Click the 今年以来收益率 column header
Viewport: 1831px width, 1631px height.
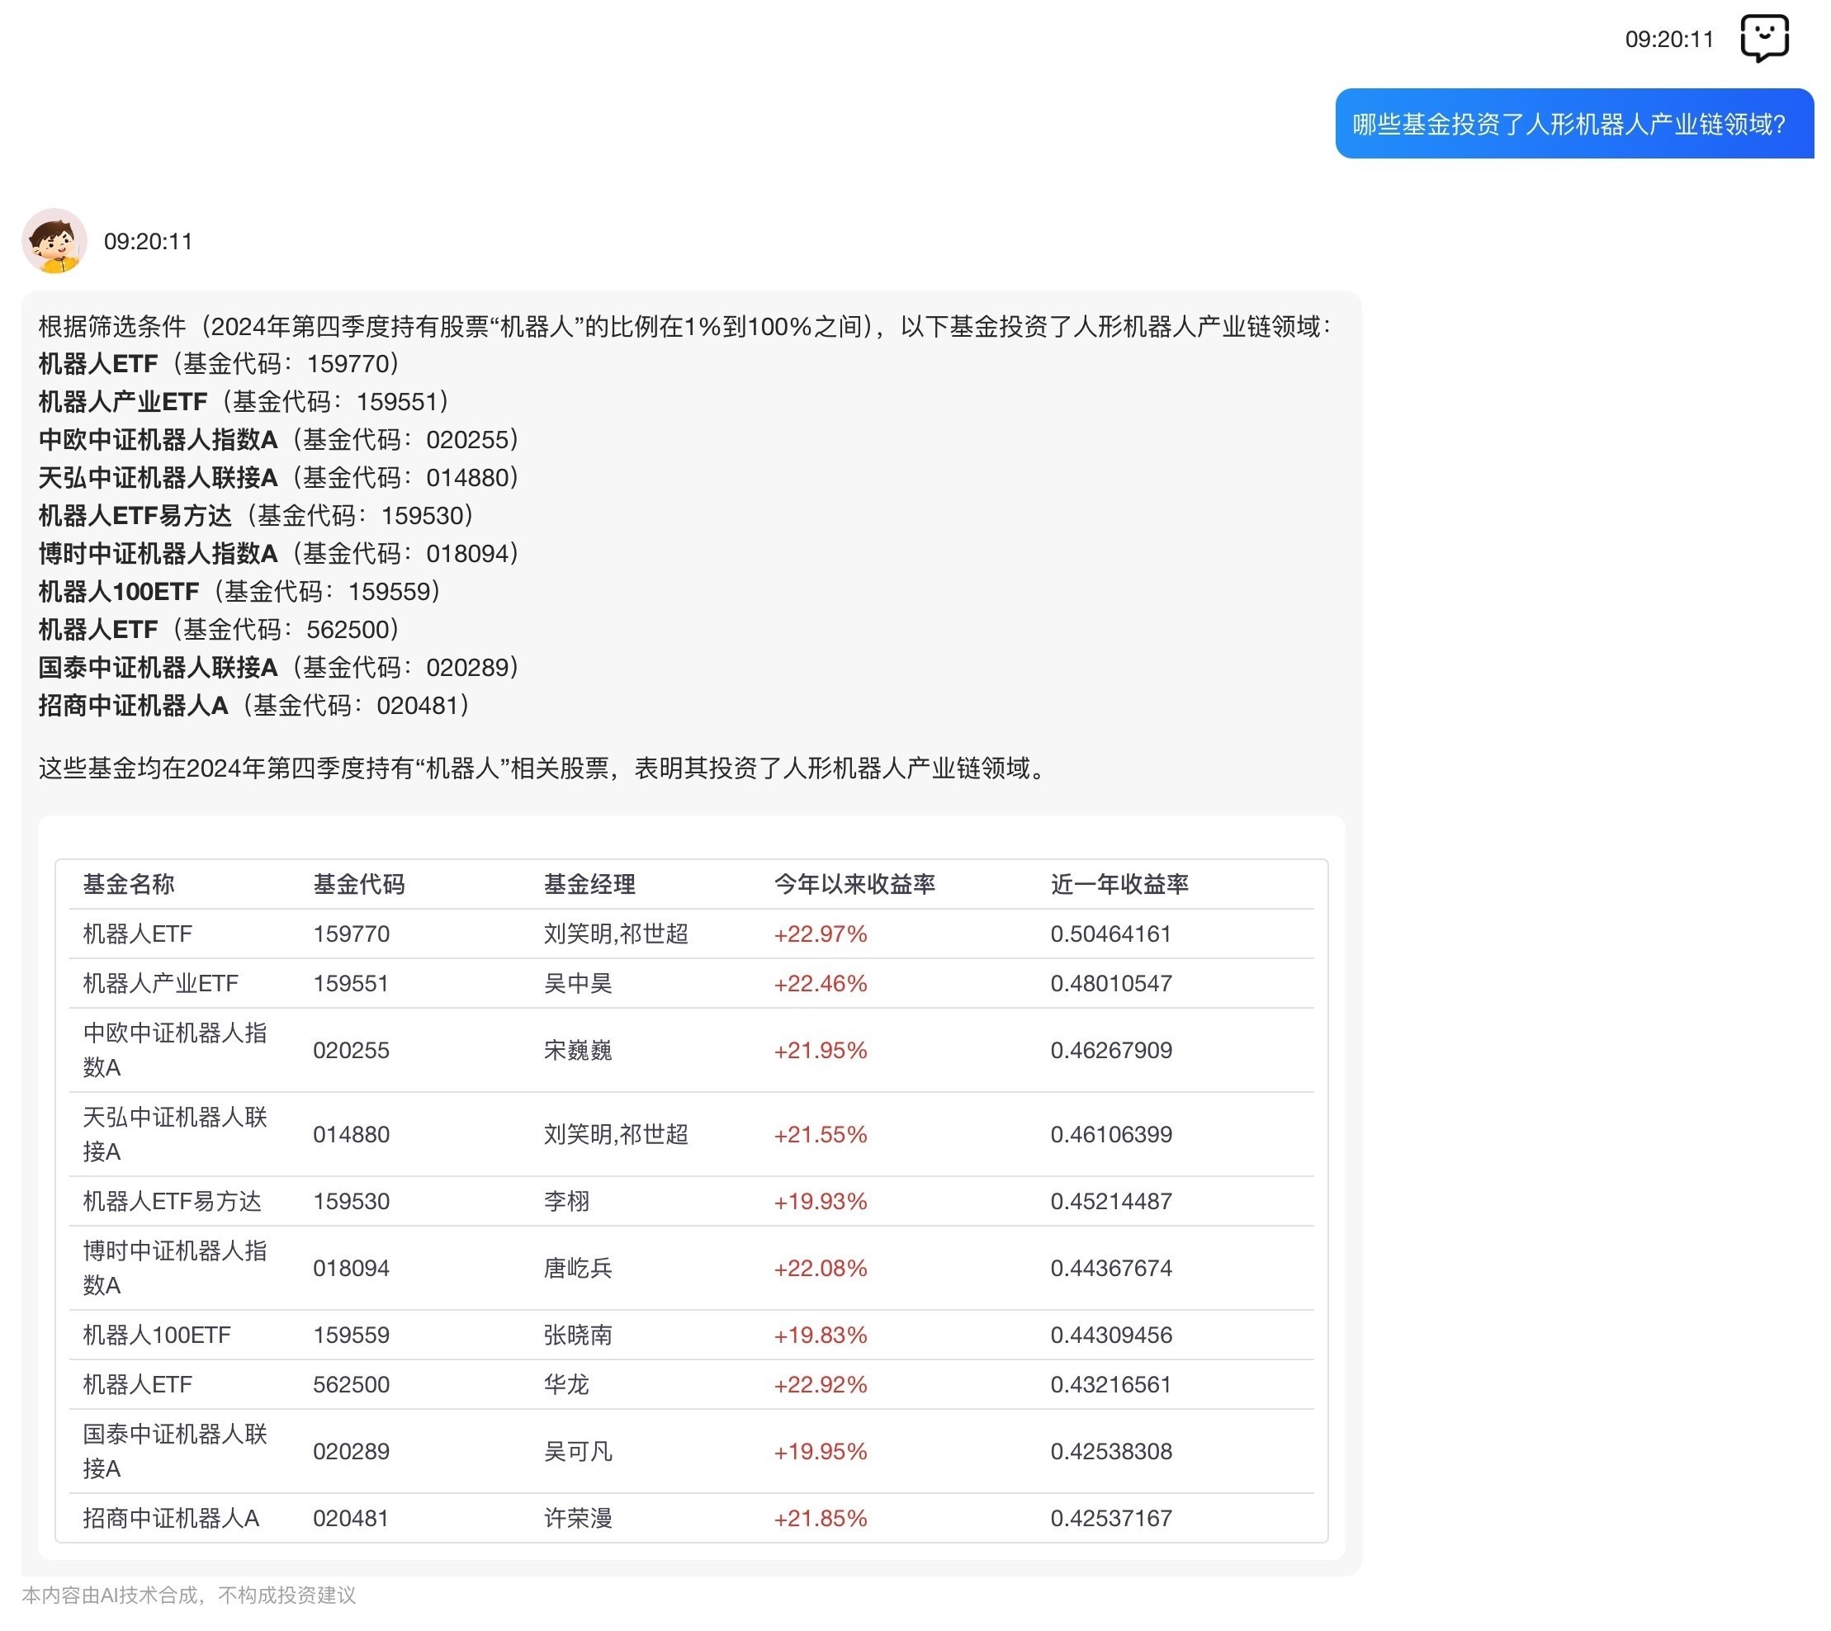tap(854, 885)
